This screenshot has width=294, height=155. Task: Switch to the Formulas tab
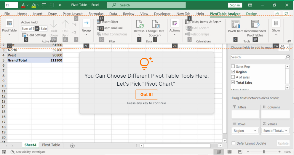tap(96, 14)
